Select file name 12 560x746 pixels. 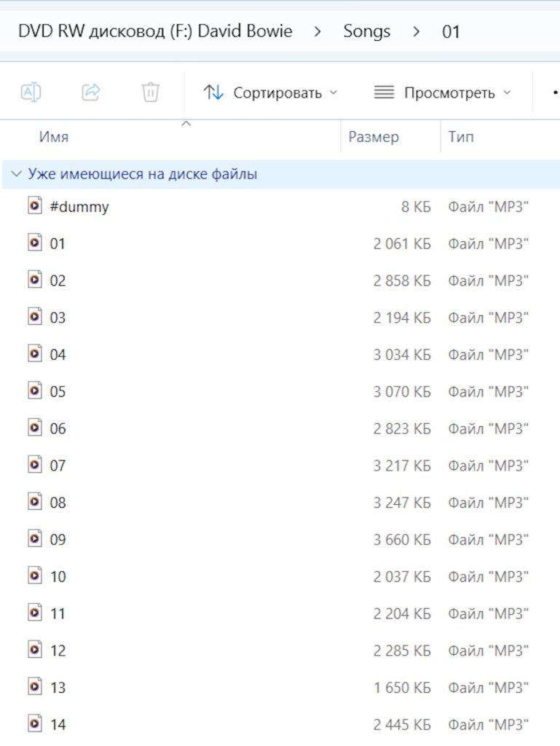click(58, 651)
